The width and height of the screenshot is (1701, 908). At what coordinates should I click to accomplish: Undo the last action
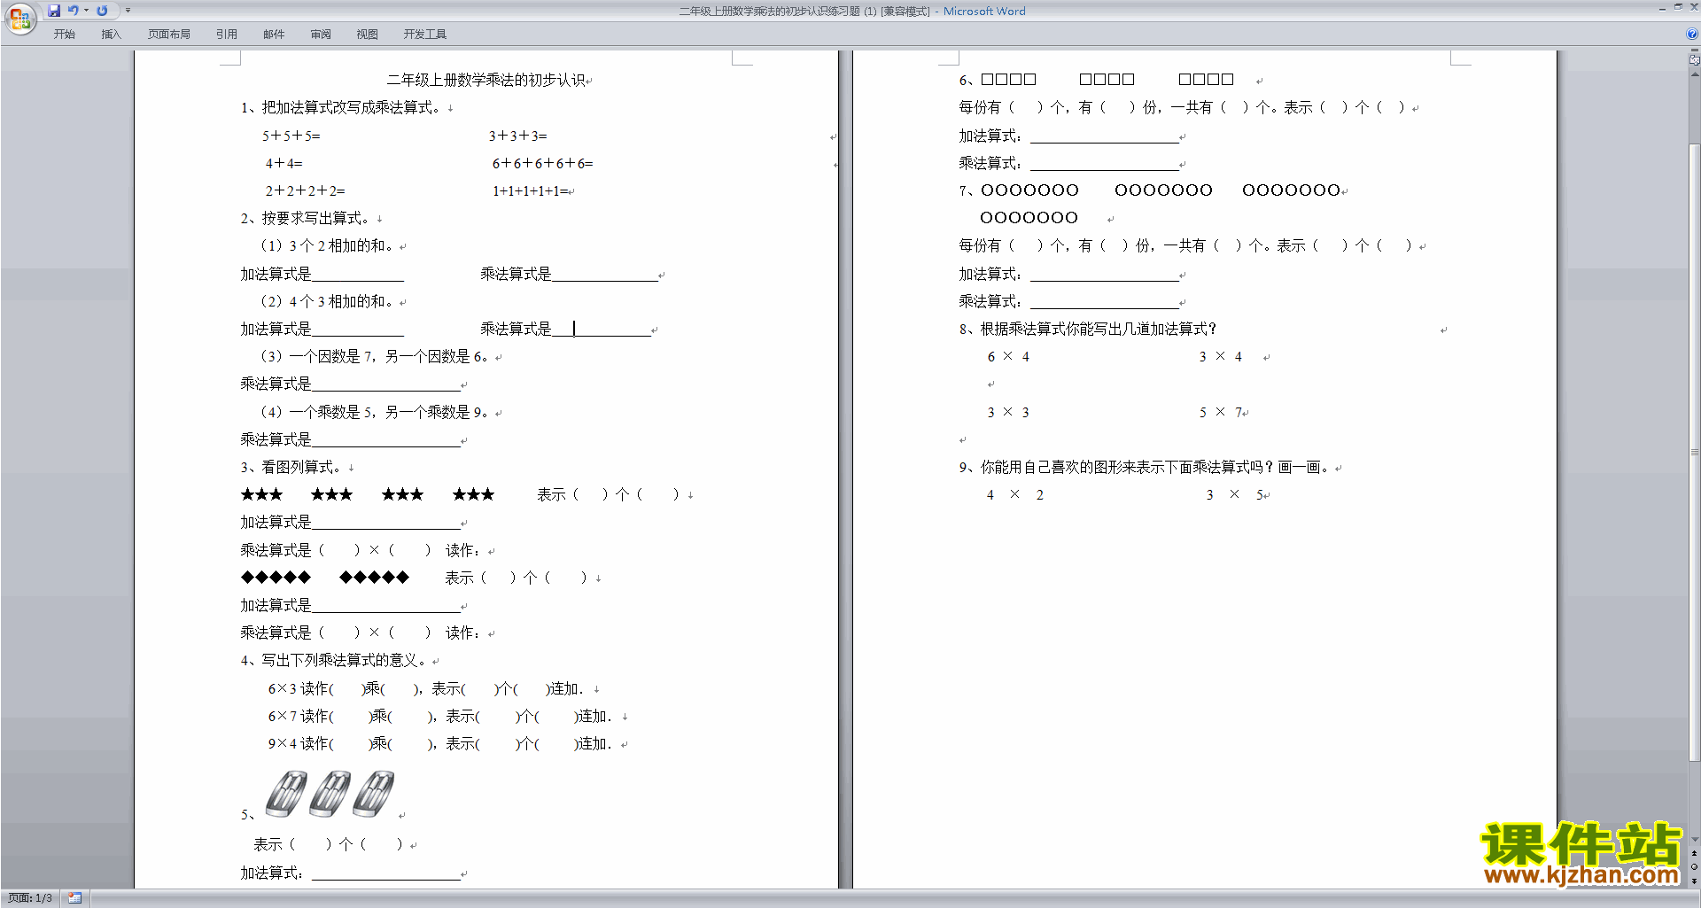click(74, 11)
